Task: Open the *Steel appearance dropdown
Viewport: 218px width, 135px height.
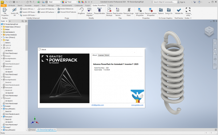Action: pyautogui.click(x=77, y=2)
